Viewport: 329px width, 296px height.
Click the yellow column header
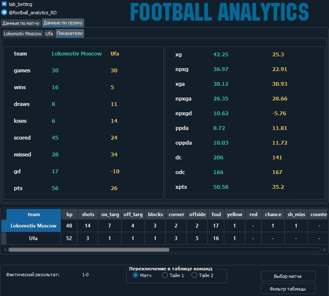pos(235,214)
